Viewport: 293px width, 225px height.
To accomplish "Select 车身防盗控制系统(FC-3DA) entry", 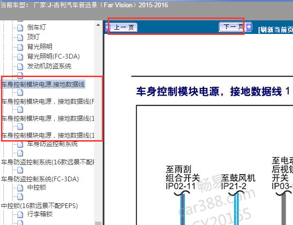I will [x=40, y=179].
